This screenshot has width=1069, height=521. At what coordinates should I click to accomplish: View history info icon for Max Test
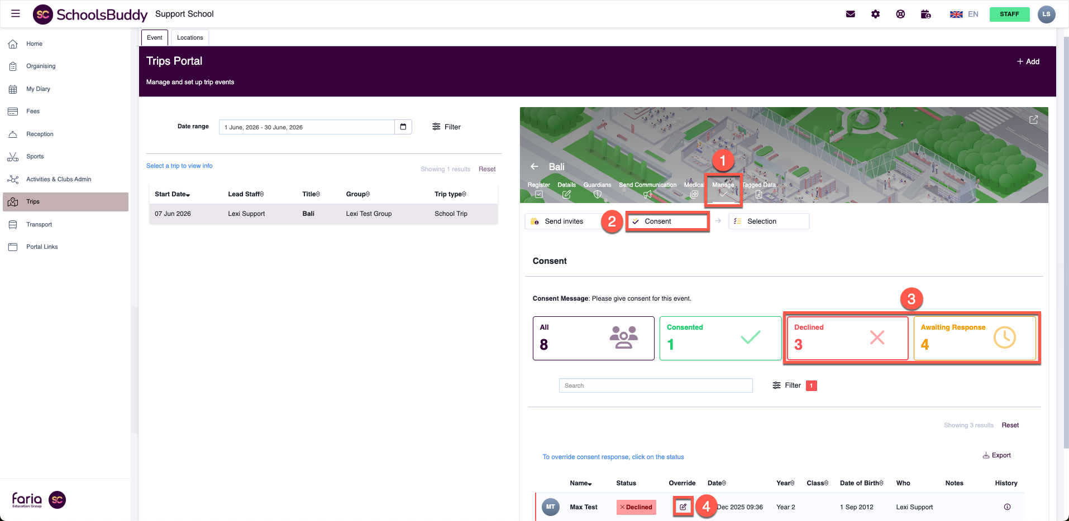tap(1007, 507)
